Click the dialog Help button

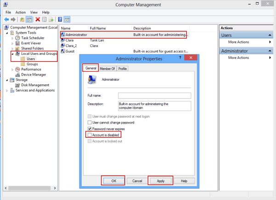(x=184, y=181)
